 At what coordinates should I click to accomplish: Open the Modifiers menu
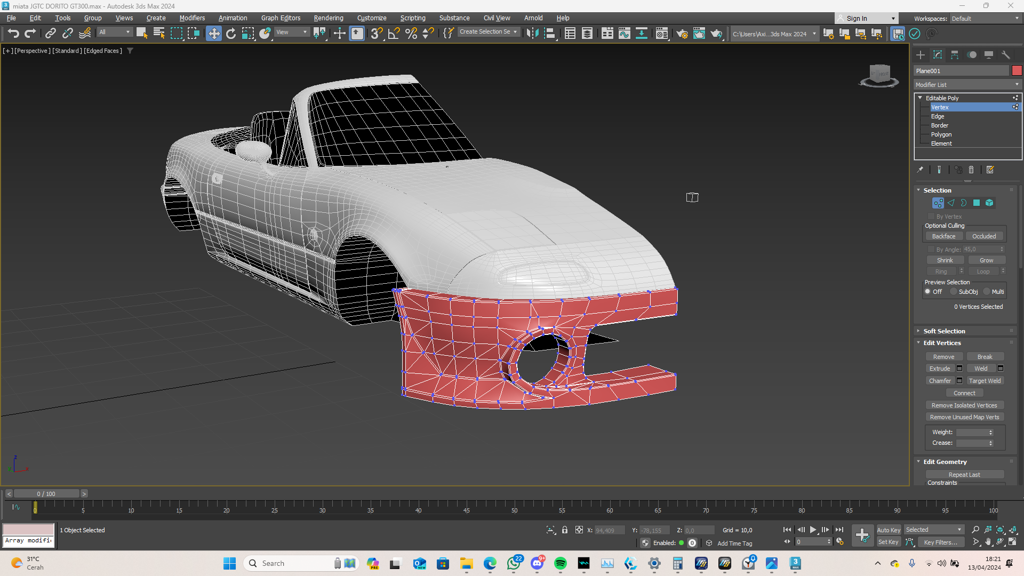click(x=192, y=18)
